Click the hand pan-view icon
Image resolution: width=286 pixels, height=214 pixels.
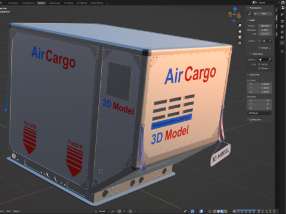[240, 32]
